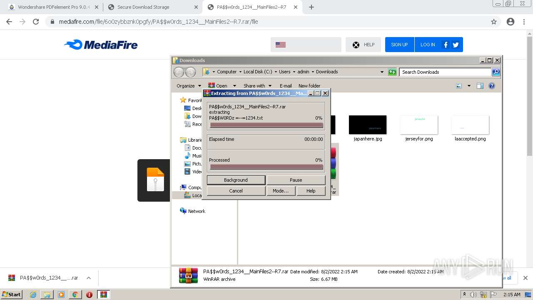
Task: Open the Windows Start menu
Action: coord(11,294)
